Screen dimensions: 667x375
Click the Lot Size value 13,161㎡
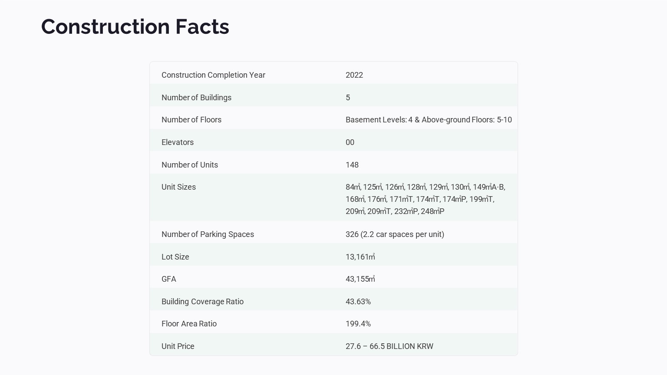point(360,257)
